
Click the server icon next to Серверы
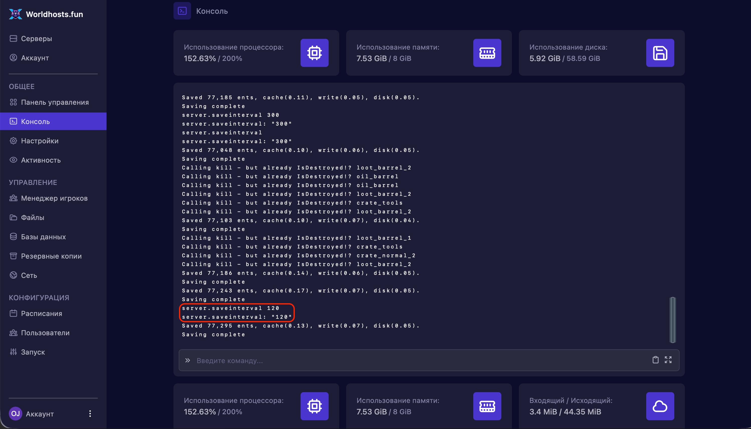(x=13, y=39)
